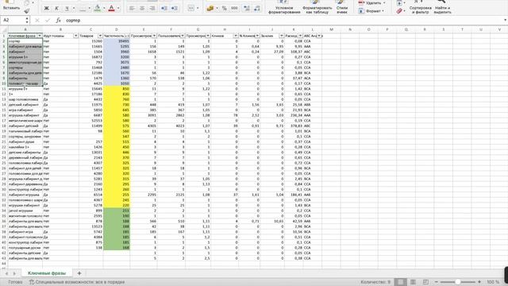This screenshot has height=286, width=508.
Task: Apply the yellow-green fill color bucket
Action: tap(97, 8)
